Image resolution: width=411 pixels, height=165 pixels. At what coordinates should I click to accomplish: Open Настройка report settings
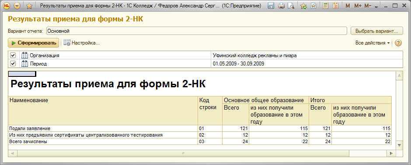[82, 43]
